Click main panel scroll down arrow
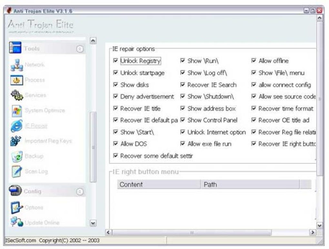The image size is (329, 249). tap(319, 226)
